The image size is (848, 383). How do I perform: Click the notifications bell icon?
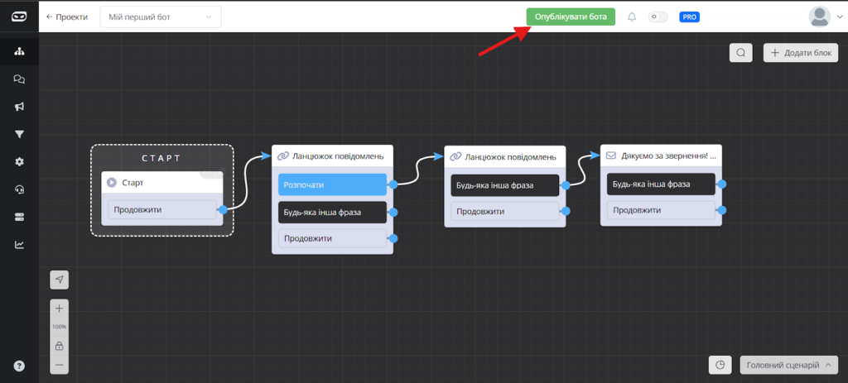point(632,17)
